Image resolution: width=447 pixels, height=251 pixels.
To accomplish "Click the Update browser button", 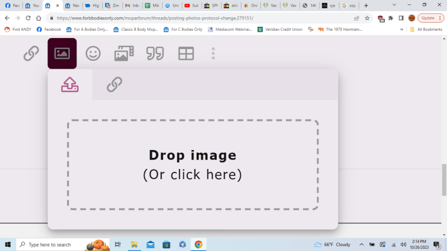I will 431,18.
